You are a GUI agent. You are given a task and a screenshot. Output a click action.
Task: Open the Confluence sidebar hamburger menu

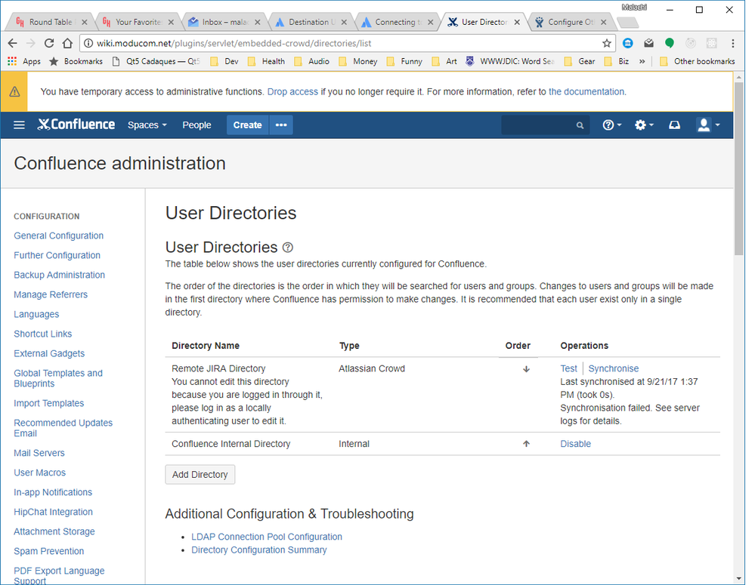pyautogui.click(x=19, y=125)
